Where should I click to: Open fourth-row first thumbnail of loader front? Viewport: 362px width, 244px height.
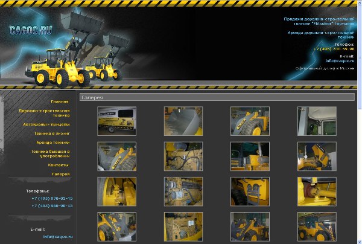[117, 226]
